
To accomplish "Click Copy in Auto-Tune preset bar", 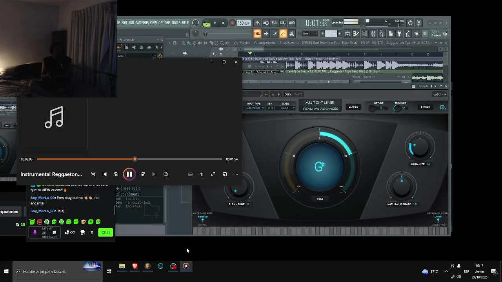I will point(288,94).
